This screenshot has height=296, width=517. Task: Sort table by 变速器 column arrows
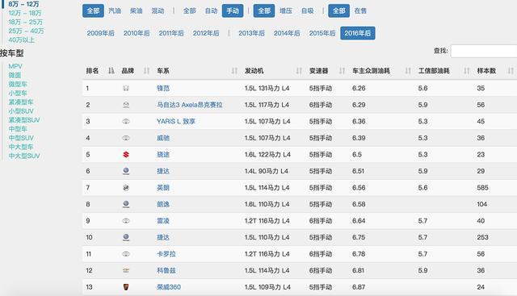pyautogui.click(x=343, y=71)
